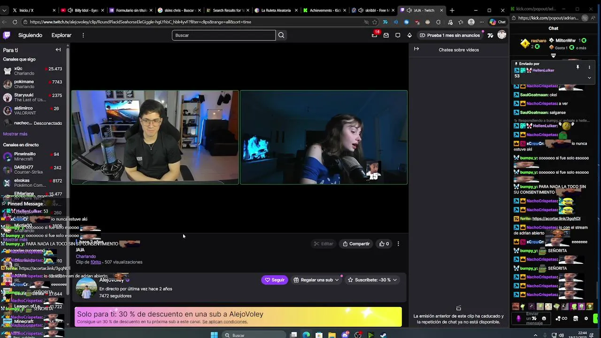Open pinned message options three dots in Kick chat
The image size is (601, 338).
pos(589,67)
